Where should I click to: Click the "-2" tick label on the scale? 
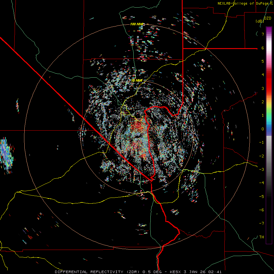pyautogui.click(x=262, y=156)
